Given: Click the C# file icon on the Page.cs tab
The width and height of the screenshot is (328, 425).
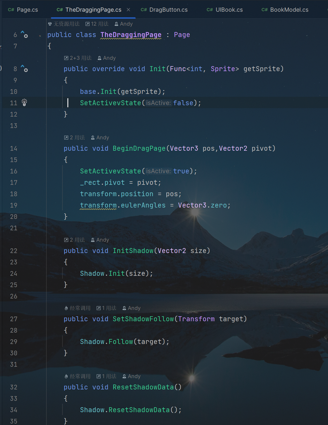Looking at the screenshot, I should (x=11, y=10).
